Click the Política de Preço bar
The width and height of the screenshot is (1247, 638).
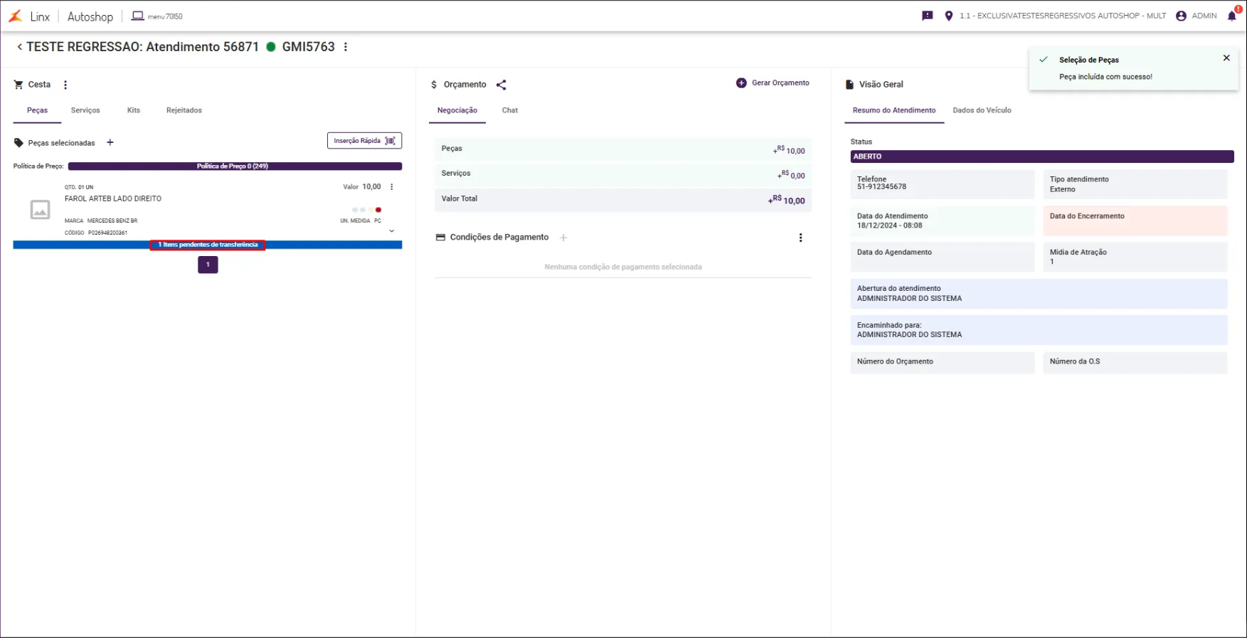(x=235, y=166)
